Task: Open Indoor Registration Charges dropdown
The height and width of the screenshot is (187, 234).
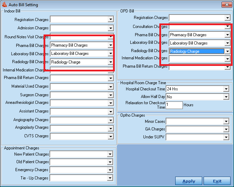Action: click(111, 19)
